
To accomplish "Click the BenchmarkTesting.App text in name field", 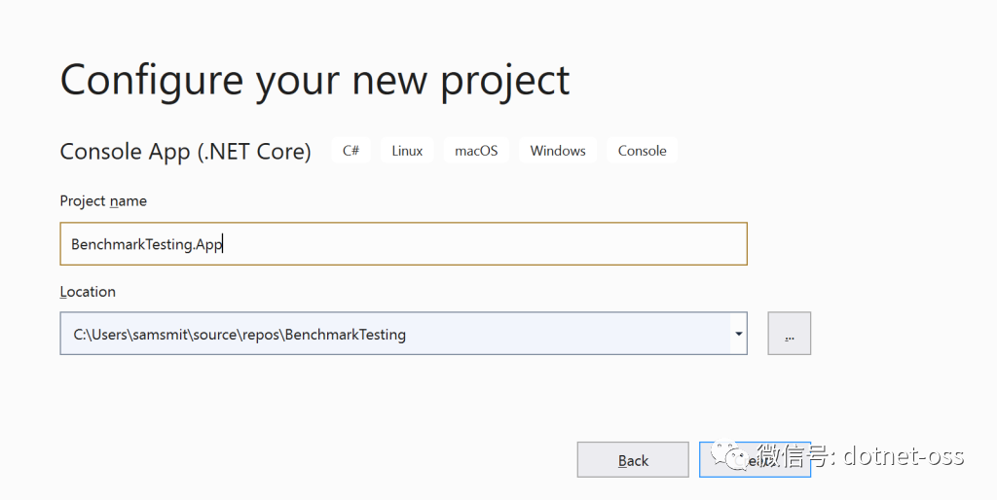I will click(146, 244).
